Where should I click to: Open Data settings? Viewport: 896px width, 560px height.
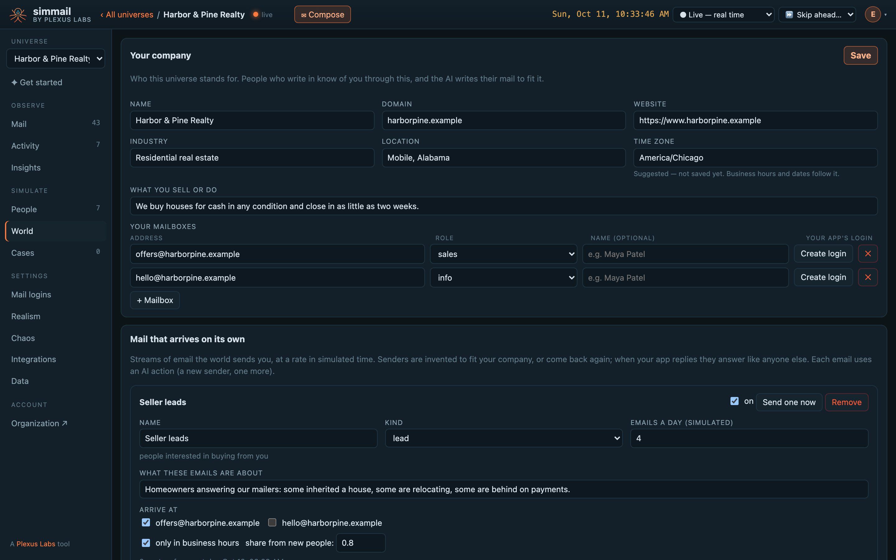click(x=56, y=381)
